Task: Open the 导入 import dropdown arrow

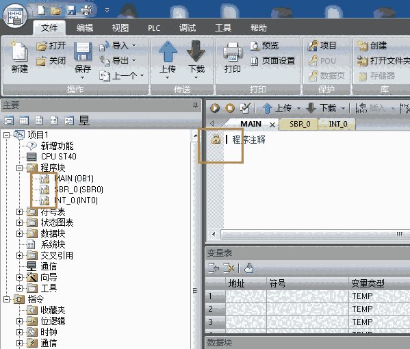Action: point(133,46)
